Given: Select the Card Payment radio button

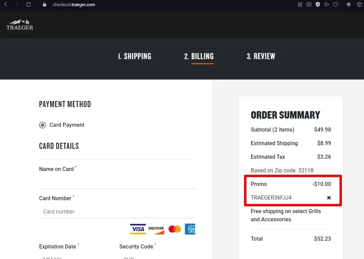Looking at the screenshot, I should coord(42,125).
